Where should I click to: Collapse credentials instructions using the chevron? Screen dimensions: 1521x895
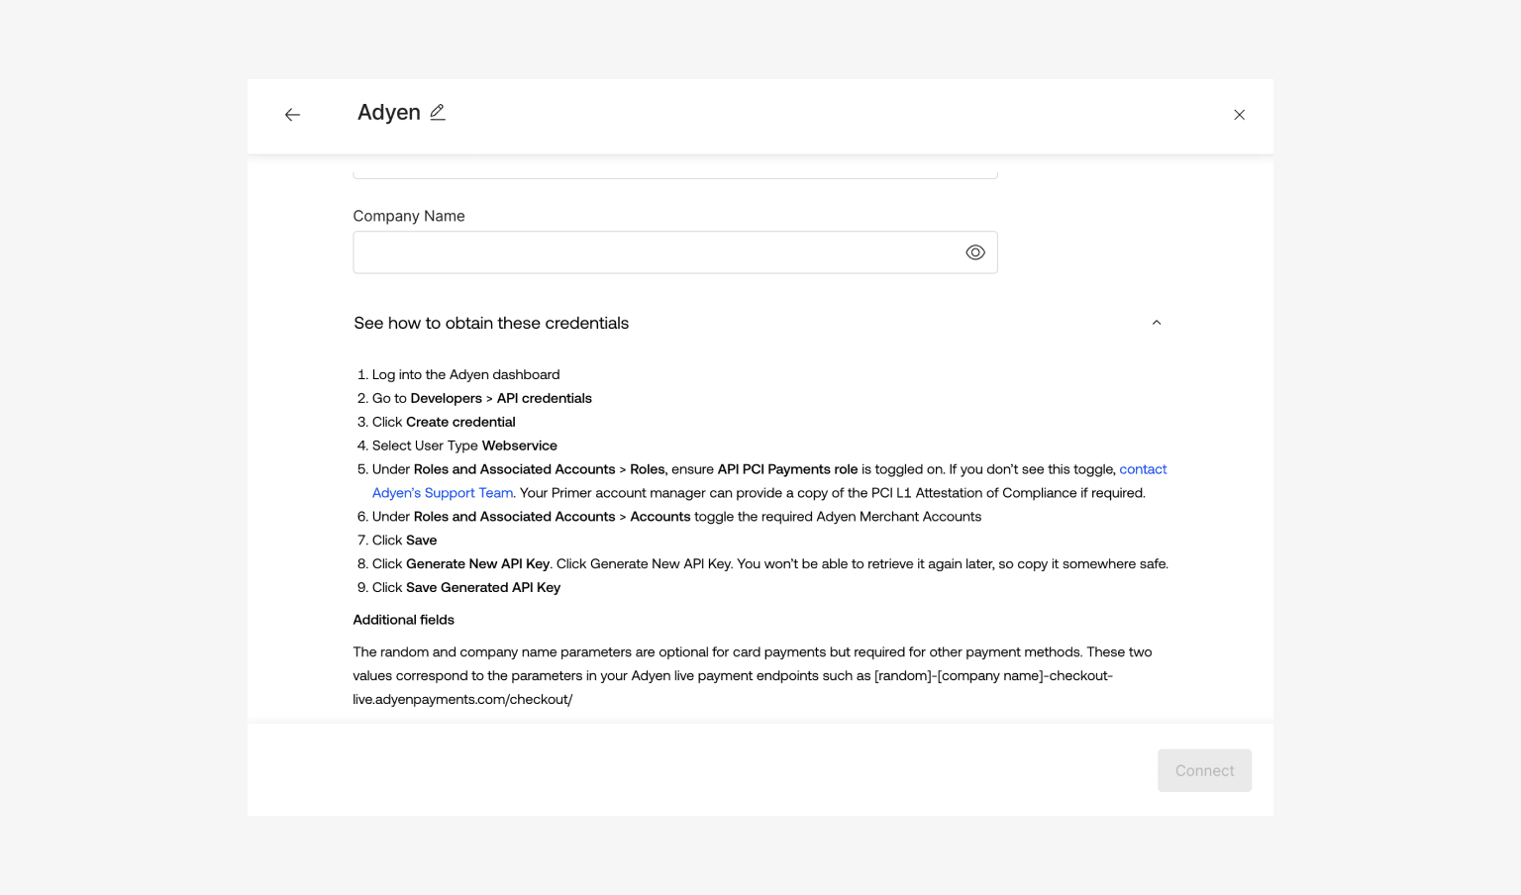(x=1157, y=323)
